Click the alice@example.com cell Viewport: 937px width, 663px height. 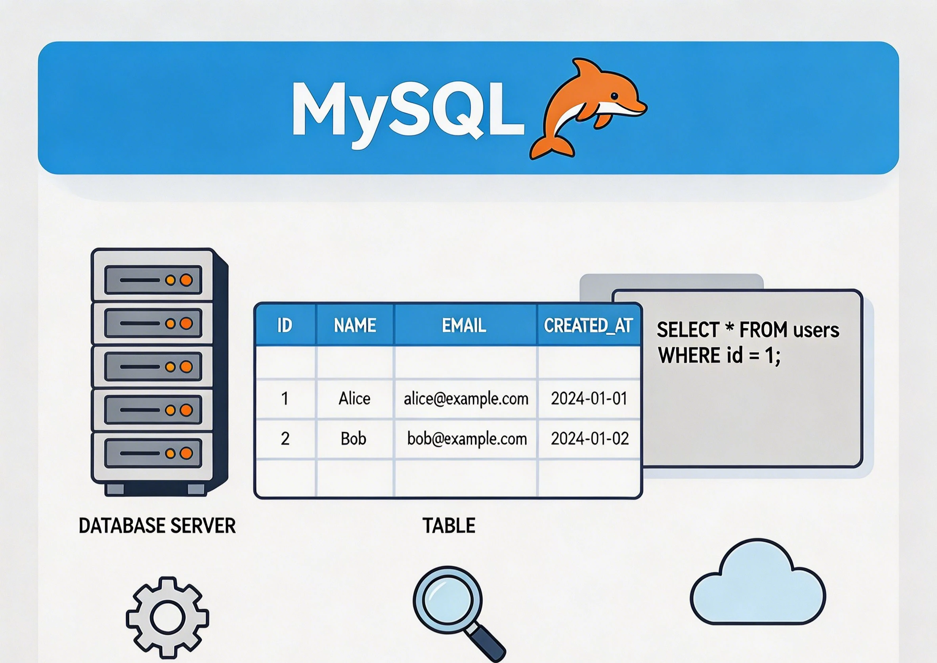tap(466, 399)
